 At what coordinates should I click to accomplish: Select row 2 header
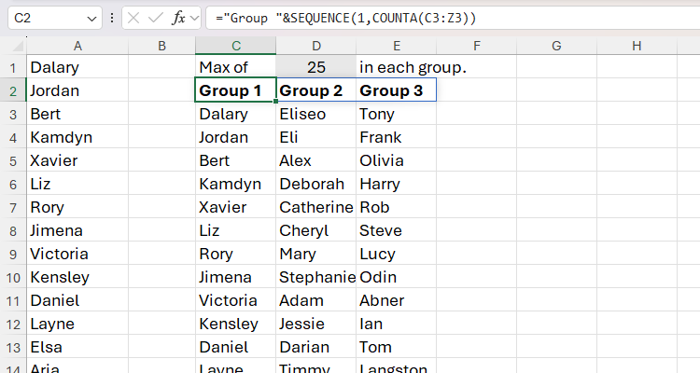click(x=13, y=90)
